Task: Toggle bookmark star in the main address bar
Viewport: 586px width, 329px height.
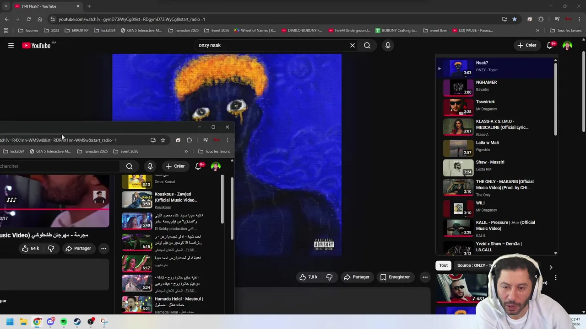Action: point(515,19)
